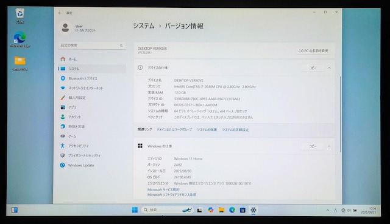Click the ゲーム controller icon
Screen dimensions: 390x224
63,136
